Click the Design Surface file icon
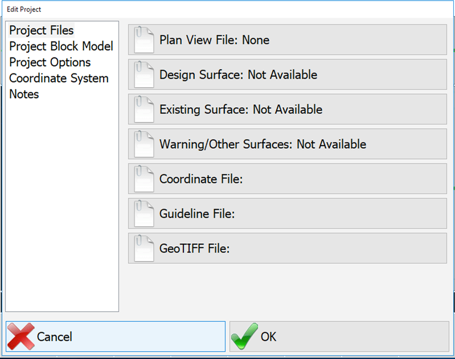 coord(144,75)
